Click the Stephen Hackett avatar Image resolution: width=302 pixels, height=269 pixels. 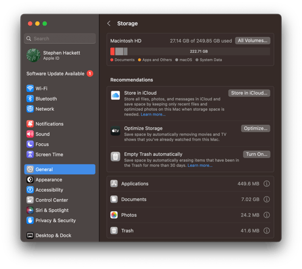click(33, 55)
